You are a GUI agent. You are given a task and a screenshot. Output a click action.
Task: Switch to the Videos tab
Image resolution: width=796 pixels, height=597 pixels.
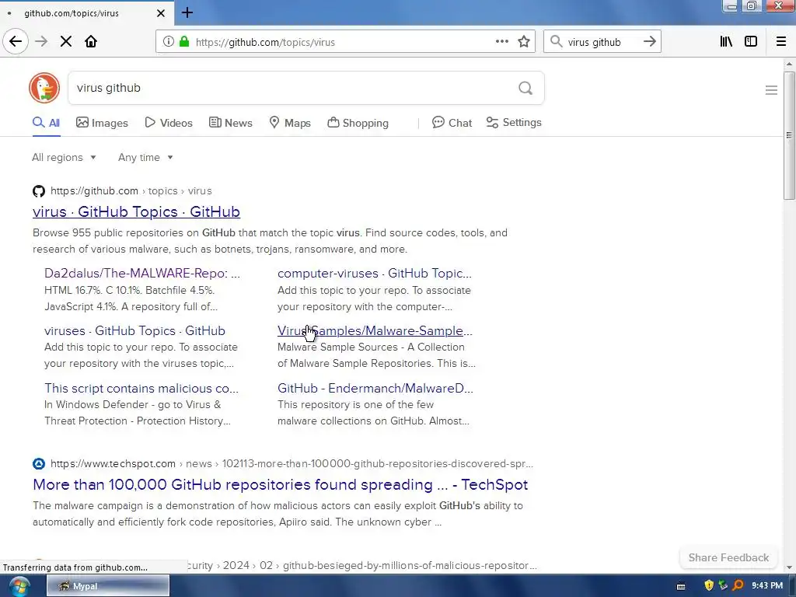[x=169, y=123]
